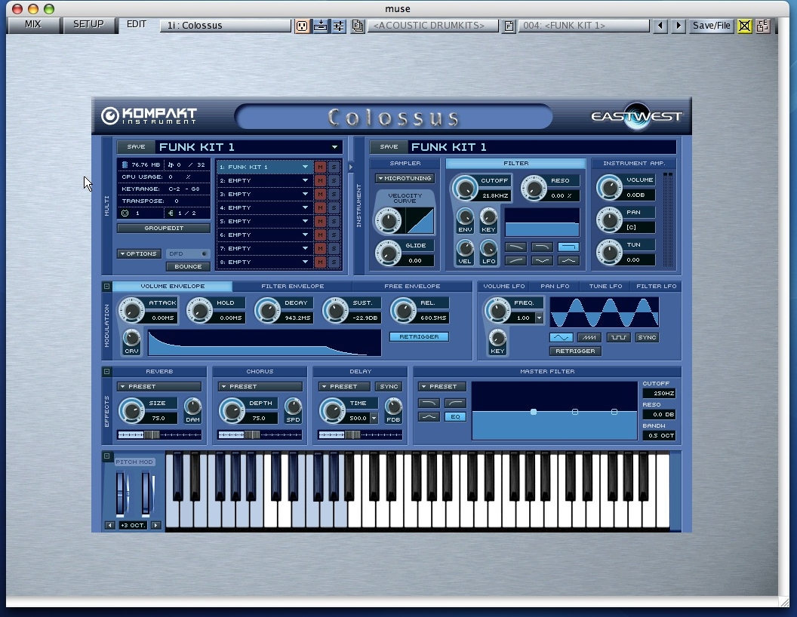Toggle LFO Sync button
Viewport: 797px width, 617px height.
tap(647, 337)
